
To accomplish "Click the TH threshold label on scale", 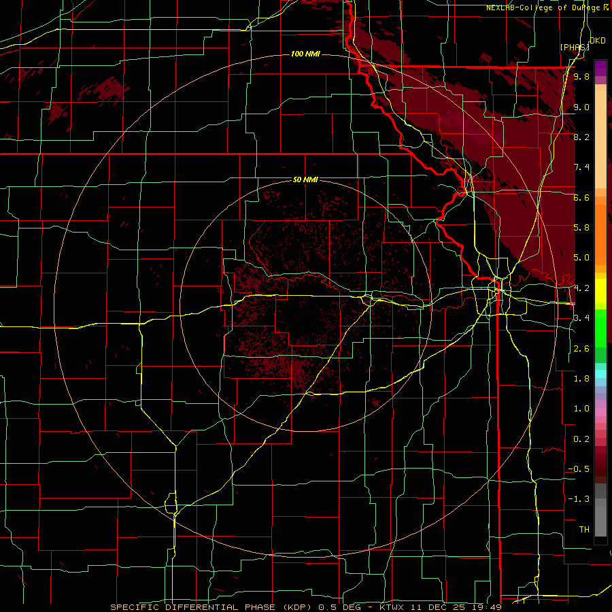I will 584,530.
